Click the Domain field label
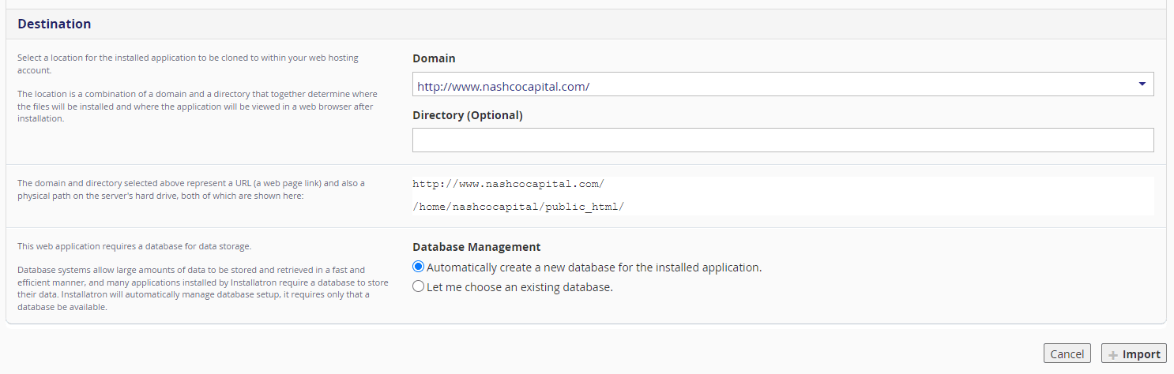1174x374 pixels. (434, 58)
